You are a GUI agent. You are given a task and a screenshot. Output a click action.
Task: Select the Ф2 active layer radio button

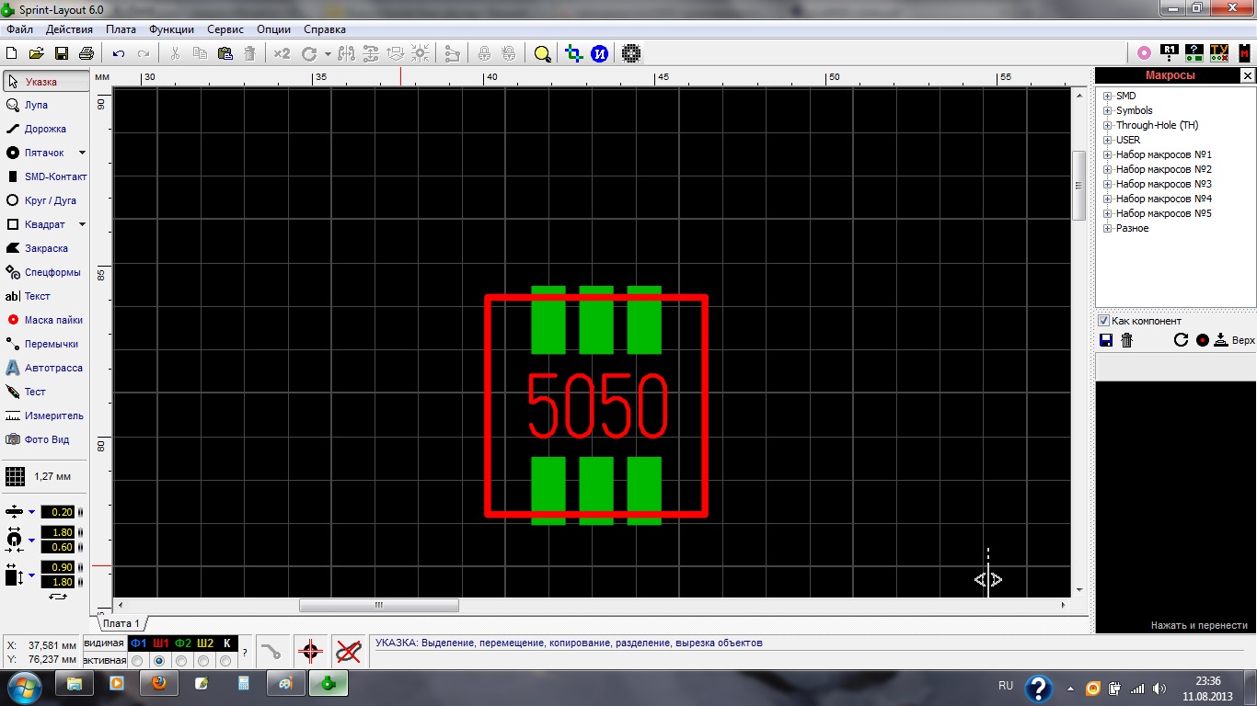pos(181,661)
